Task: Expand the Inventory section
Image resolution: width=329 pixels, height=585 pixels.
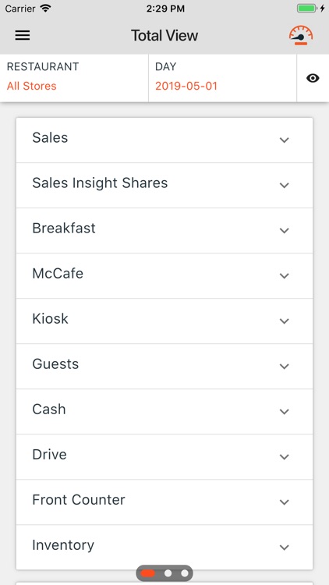Action: coord(164,548)
